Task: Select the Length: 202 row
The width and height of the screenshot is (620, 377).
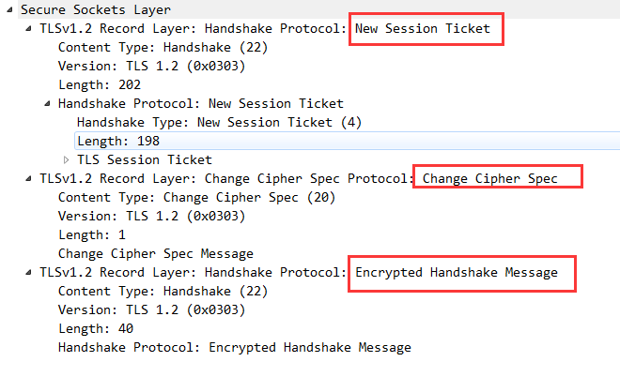Action: coord(100,85)
